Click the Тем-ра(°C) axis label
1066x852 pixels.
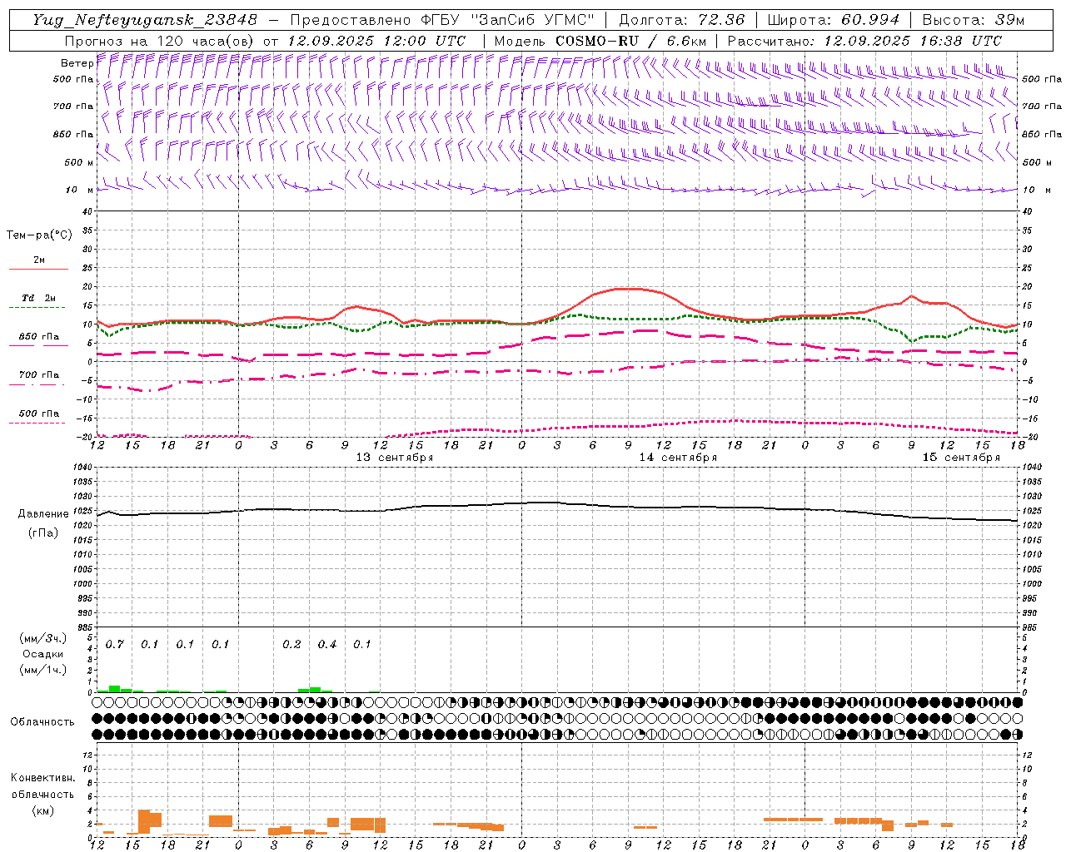pyautogui.click(x=39, y=235)
